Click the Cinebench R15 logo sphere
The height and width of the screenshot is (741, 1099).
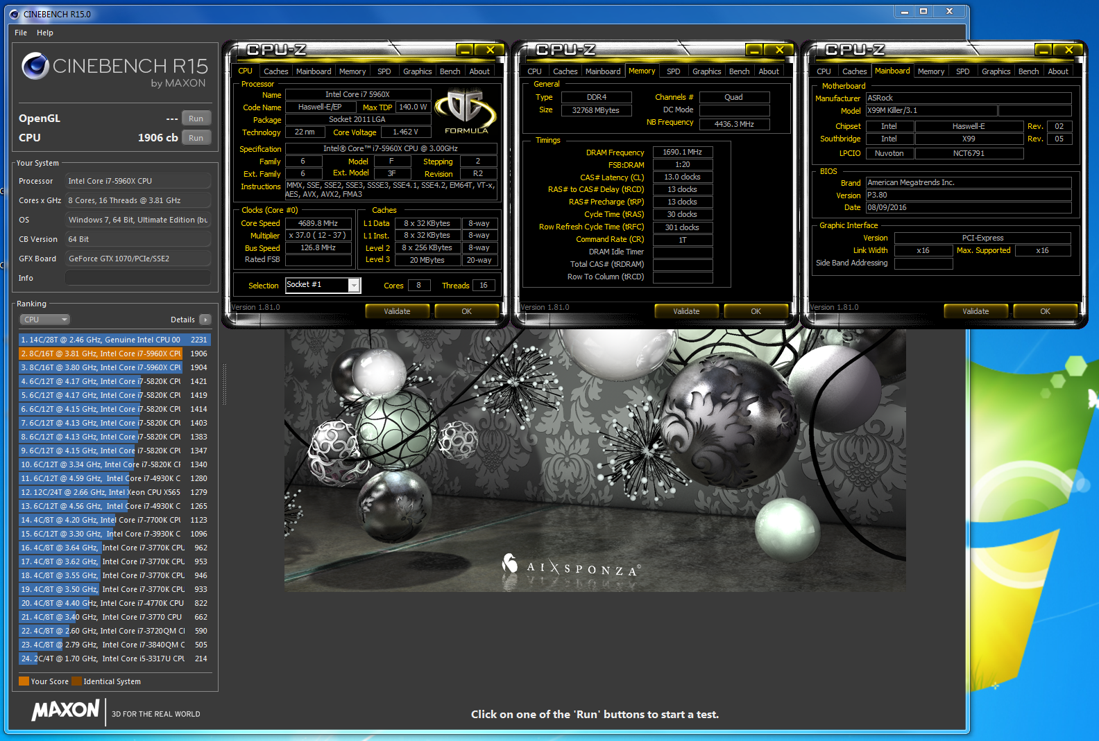pyautogui.click(x=35, y=67)
